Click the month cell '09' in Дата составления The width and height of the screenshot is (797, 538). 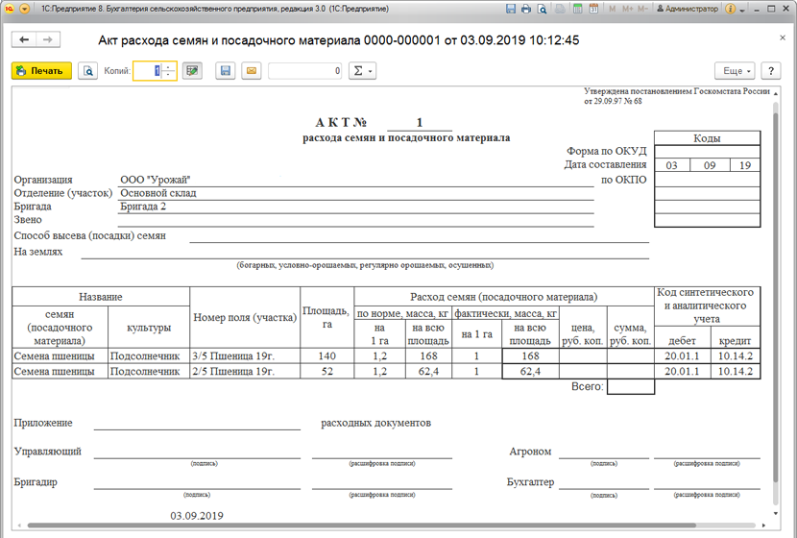pos(710,165)
